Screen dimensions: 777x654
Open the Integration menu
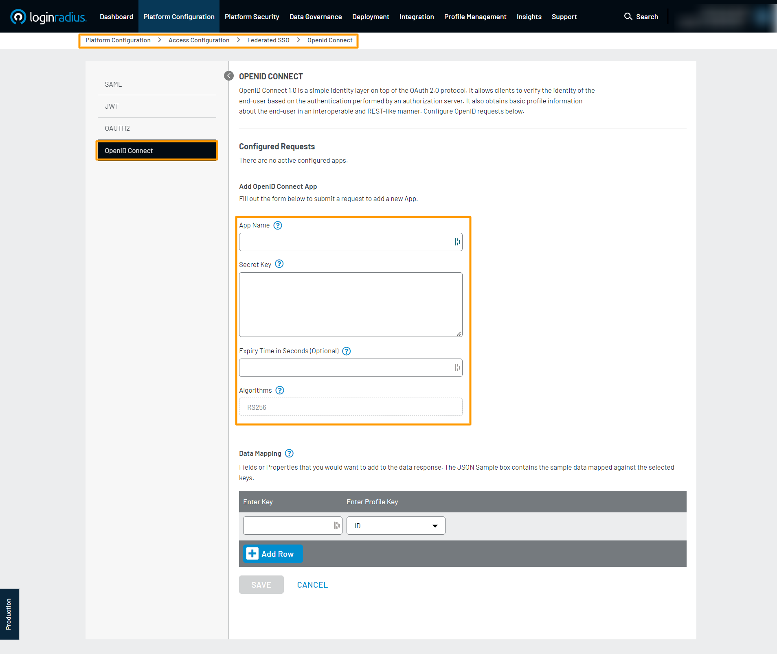[417, 17]
